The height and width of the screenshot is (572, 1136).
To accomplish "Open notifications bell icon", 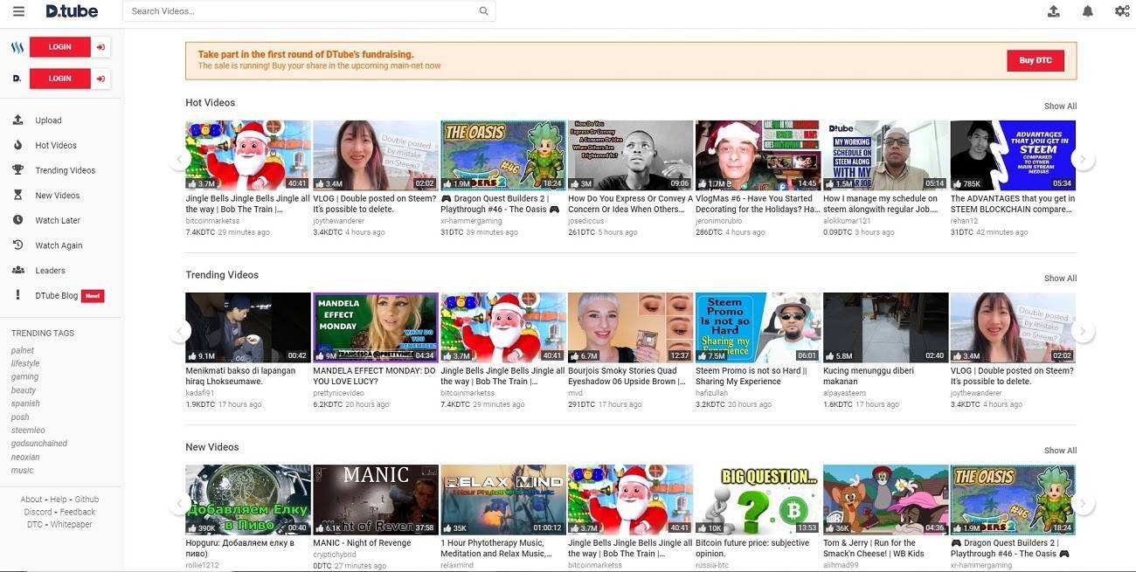I will coord(1087,11).
